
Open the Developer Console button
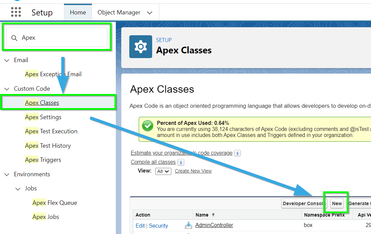point(304,203)
